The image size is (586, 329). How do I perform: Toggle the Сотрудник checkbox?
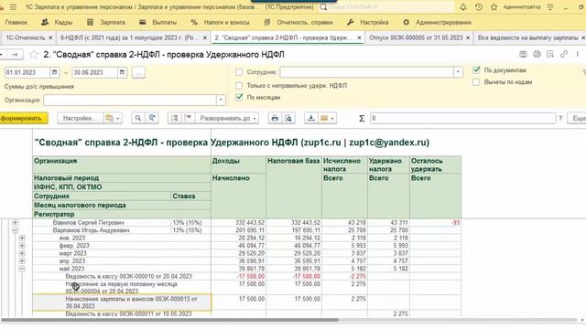(x=239, y=72)
